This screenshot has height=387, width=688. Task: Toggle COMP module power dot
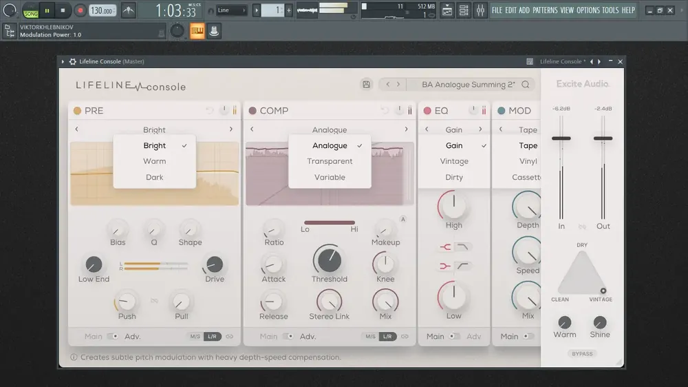(x=252, y=111)
